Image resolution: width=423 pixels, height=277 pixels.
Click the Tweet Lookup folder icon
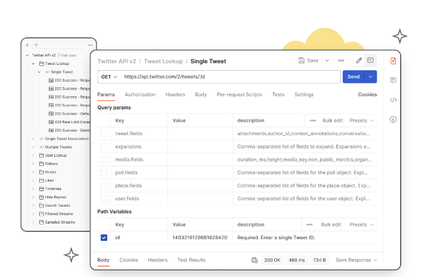41,64
